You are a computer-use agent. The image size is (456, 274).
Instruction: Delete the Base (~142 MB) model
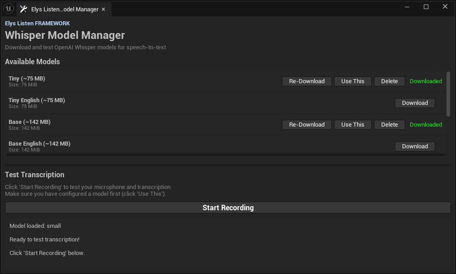point(389,125)
